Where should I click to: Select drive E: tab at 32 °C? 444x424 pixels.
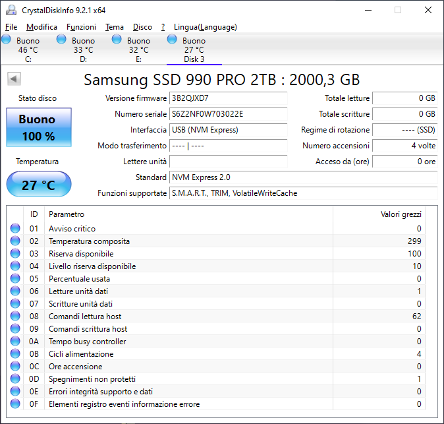tap(138, 49)
